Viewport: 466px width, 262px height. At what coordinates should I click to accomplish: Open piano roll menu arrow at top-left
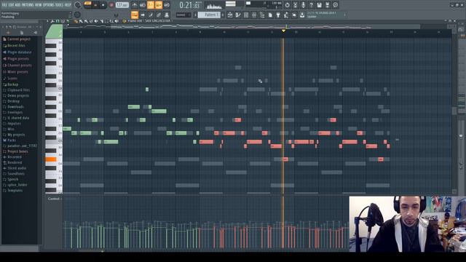(x=47, y=21)
